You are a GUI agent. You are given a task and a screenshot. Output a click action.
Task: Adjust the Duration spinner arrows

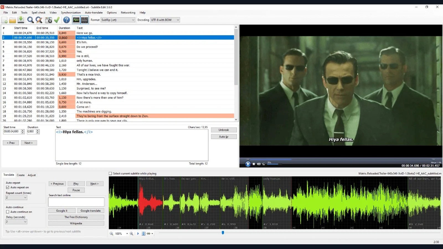(x=38, y=132)
